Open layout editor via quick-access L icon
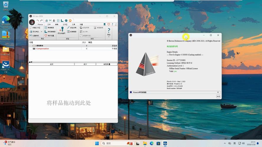The height and width of the screenshot is (147, 262). (62, 21)
